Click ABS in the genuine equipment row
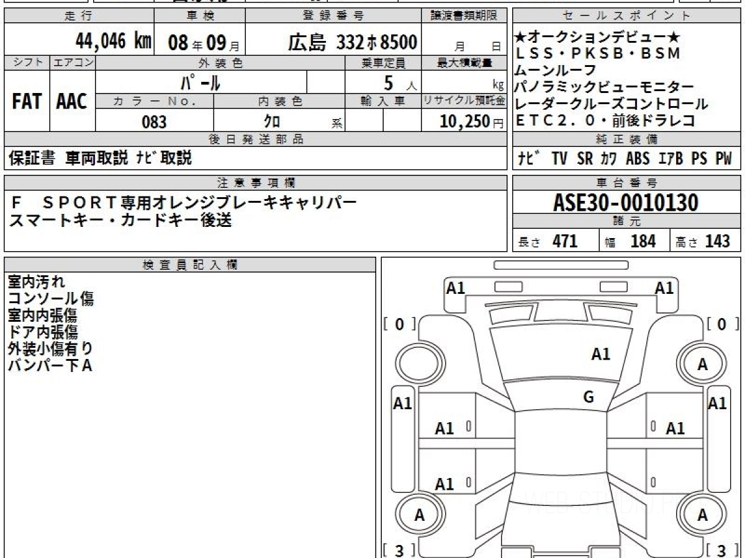The image size is (745, 558). point(638,159)
